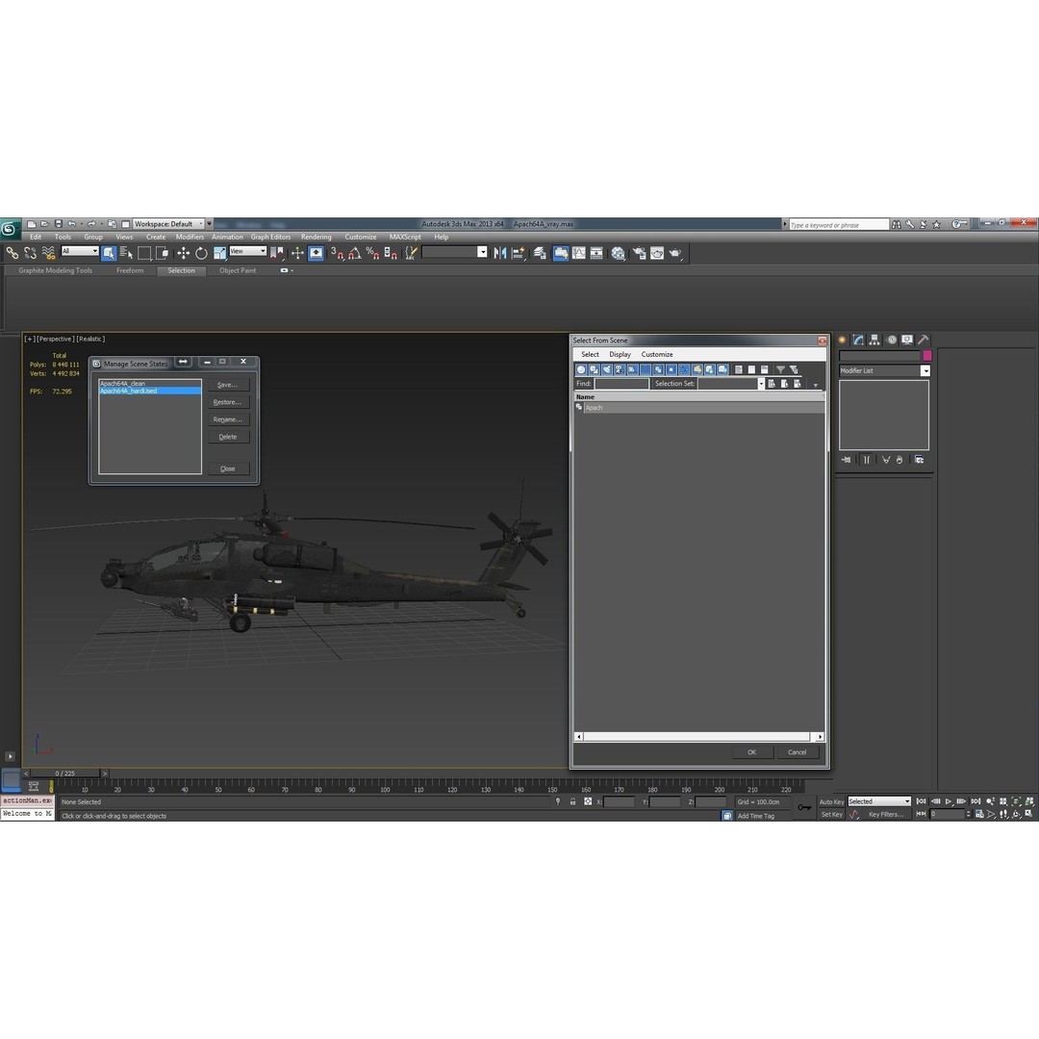Open the Named Selection Sets dropdown
Viewport: 1039px width, 1039px height.
pyautogui.click(x=454, y=252)
